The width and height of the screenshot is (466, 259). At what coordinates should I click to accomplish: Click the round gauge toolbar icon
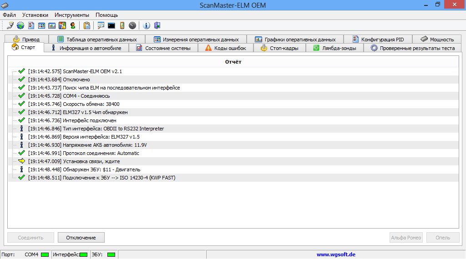pos(132,25)
